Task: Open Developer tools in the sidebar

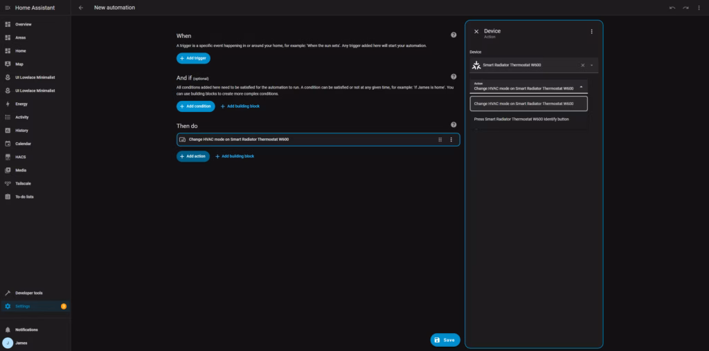Action: click(28, 293)
